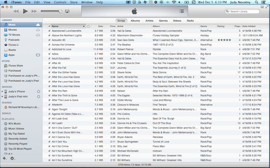Open the Store menu in menu bar
Image resolution: width=270 pixels, height=168 pixels.
click(74, 2)
